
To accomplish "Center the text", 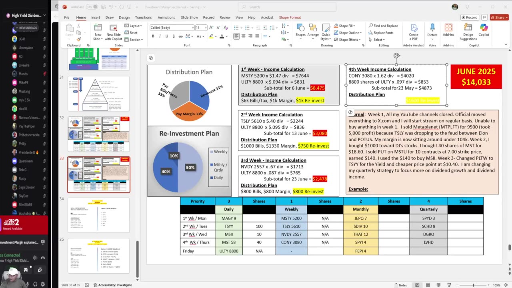I will (243, 36).
